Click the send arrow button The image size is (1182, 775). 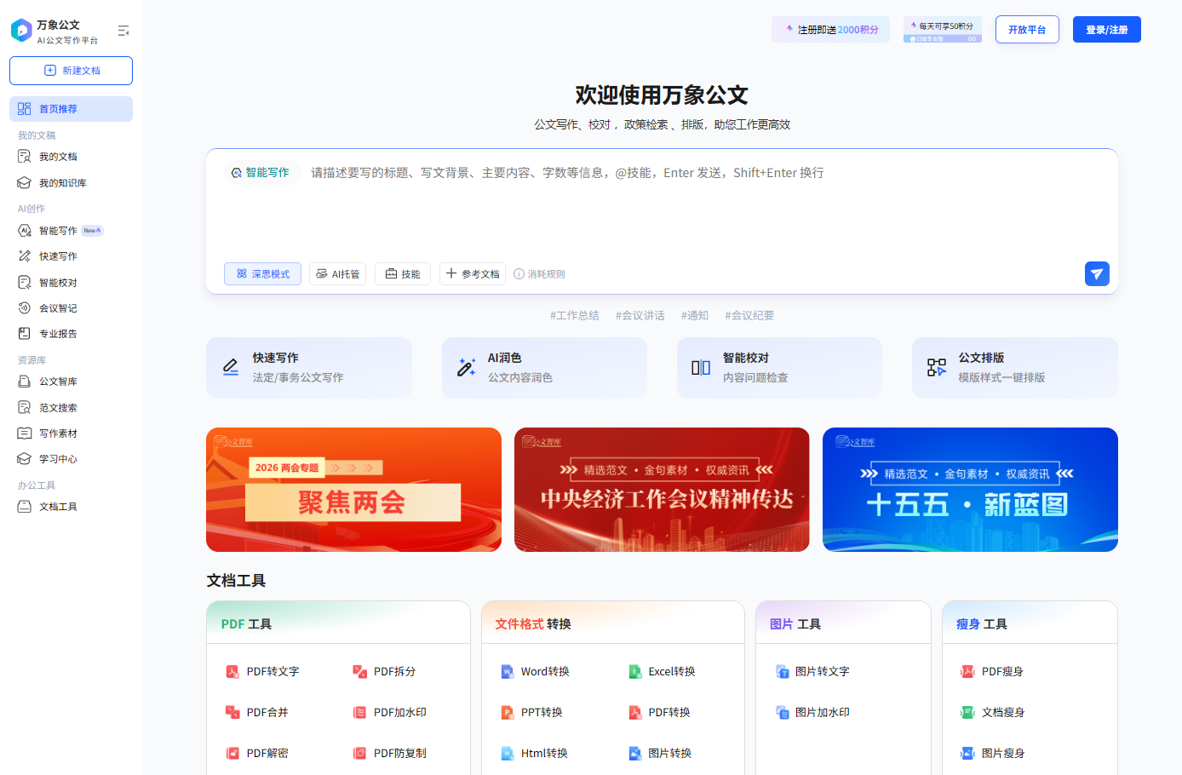pyautogui.click(x=1097, y=273)
